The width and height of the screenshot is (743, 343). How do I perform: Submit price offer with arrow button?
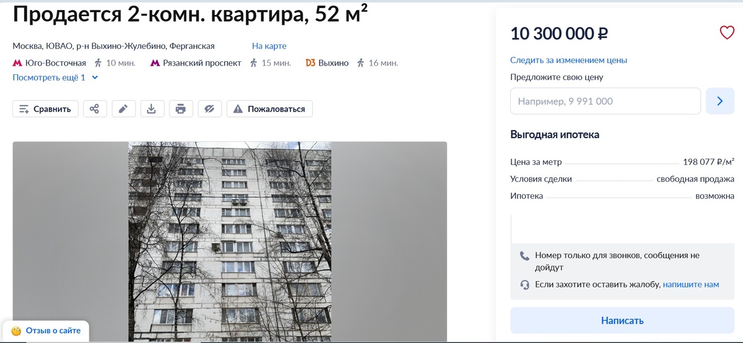coord(720,101)
